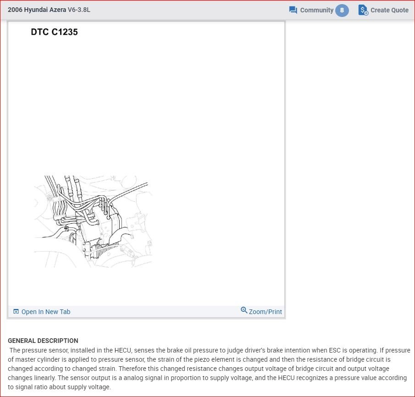Open the Zoom/Print link
Viewport: 415px width, 397px height.
pyautogui.click(x=265, y=312)
